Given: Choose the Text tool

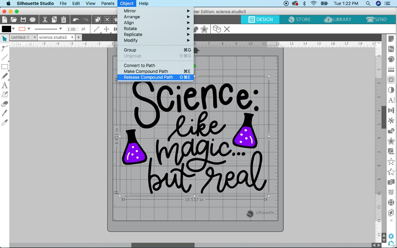Looking at the screenshot, I should pos(5,85).
